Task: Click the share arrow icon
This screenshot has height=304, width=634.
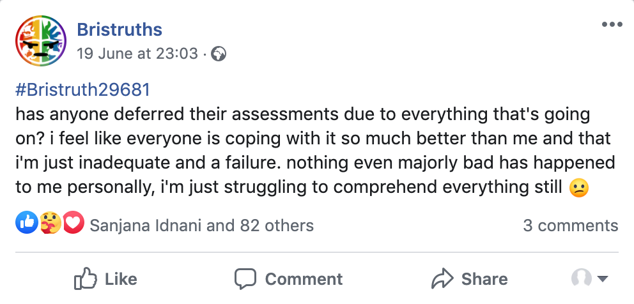Action: tap(442, 279)
